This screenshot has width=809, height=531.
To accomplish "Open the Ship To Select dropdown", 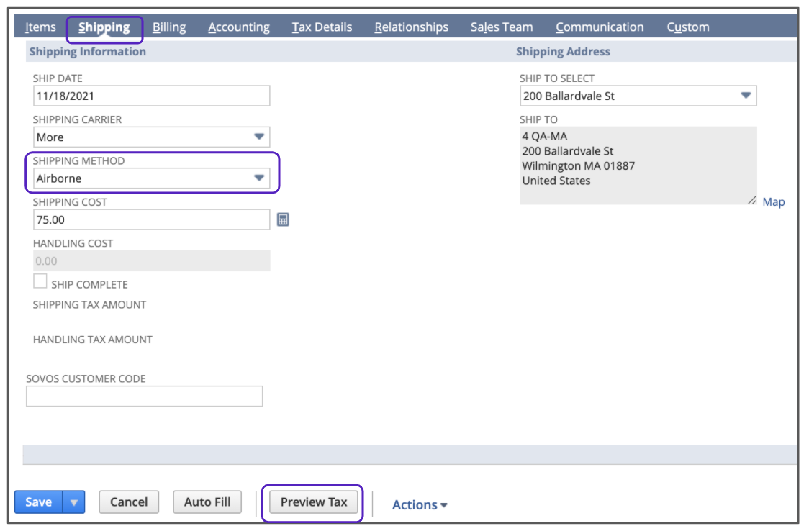I will point(746,96).
